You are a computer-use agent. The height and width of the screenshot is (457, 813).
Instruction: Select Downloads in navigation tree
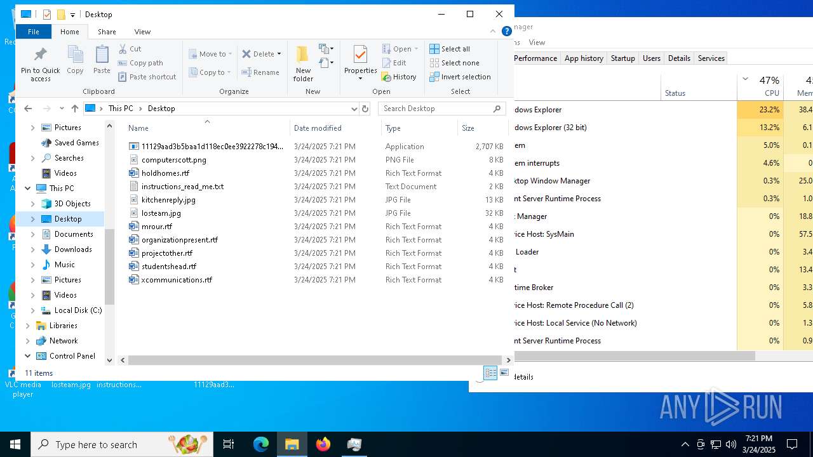click(x=73, y=249)
